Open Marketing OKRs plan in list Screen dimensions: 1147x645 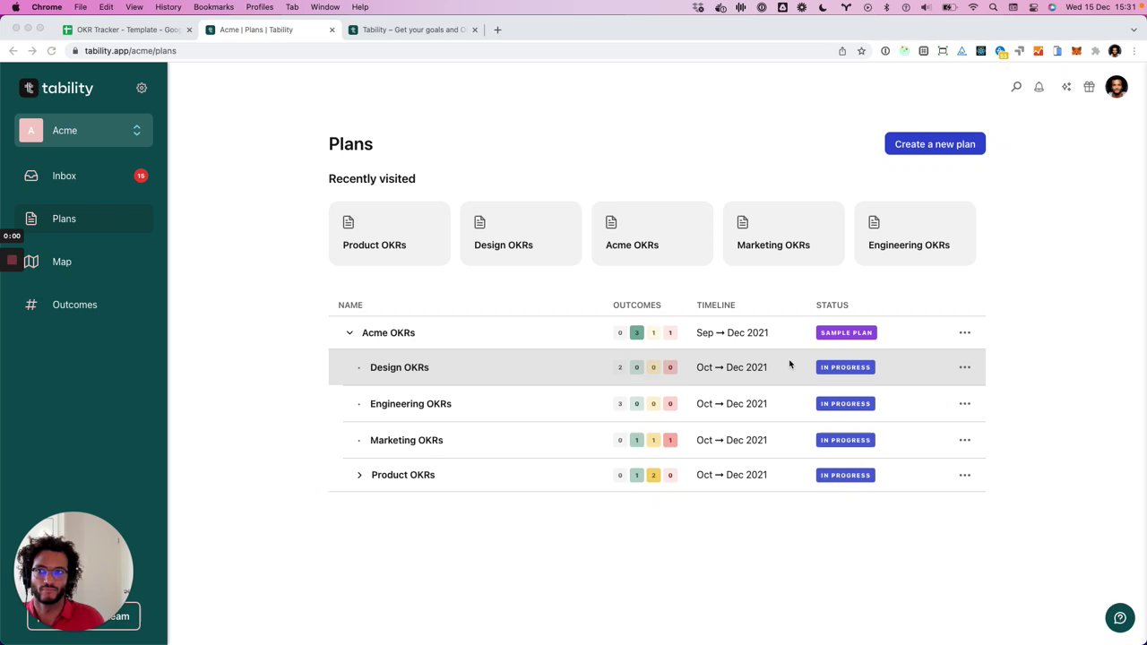click(406, 440)
